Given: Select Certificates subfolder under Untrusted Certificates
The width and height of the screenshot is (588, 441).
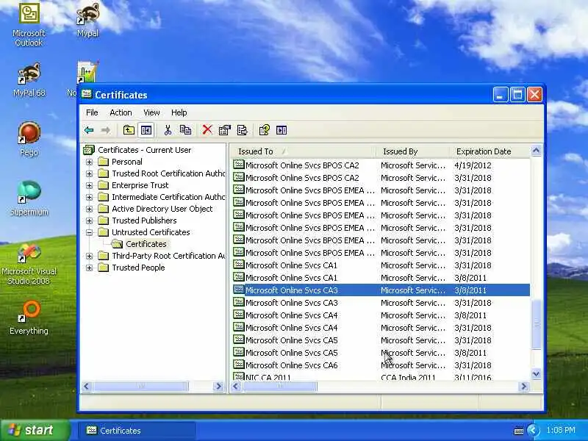Looking at the screenshot, I should [146, 244].
